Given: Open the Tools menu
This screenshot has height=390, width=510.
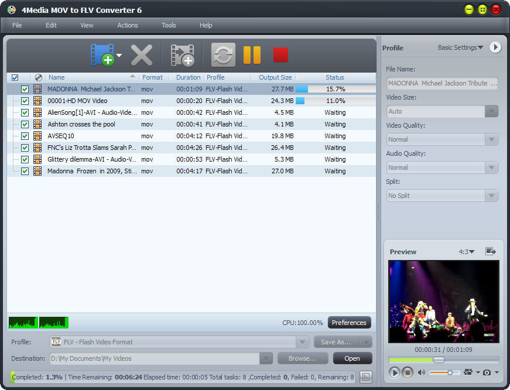Looking at the screenshot, I should 169,25.
